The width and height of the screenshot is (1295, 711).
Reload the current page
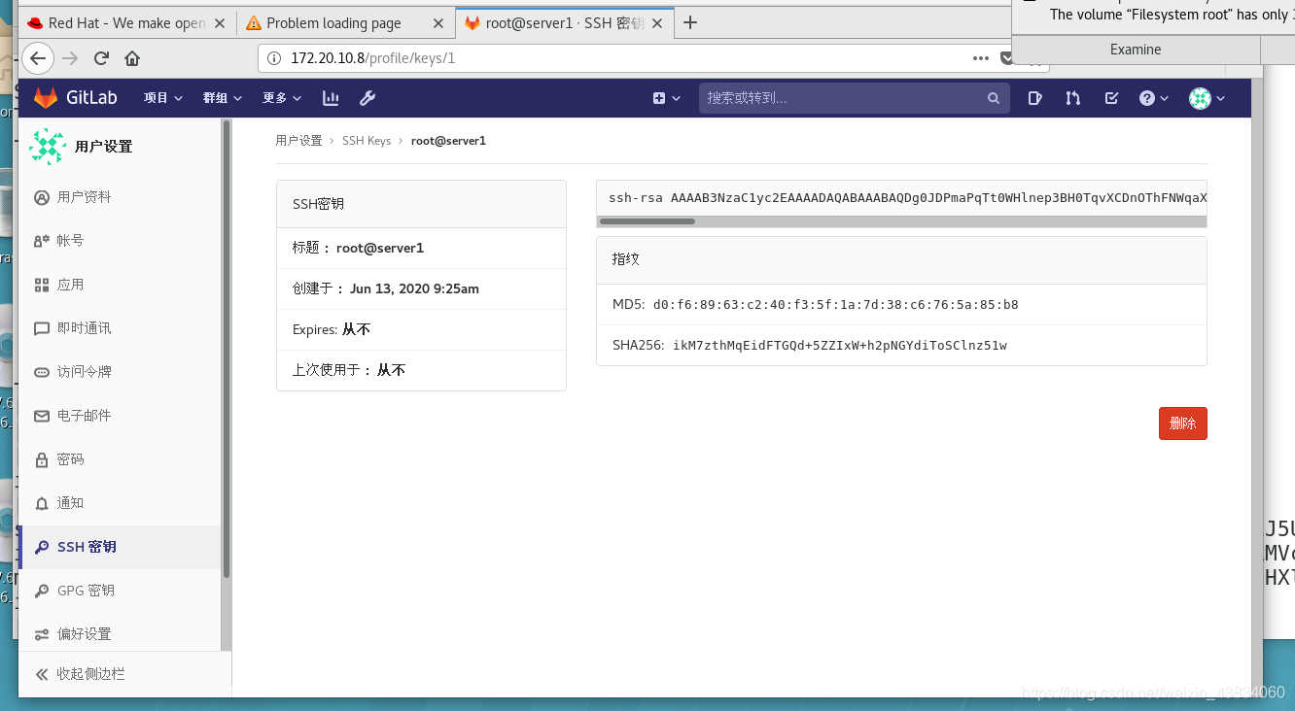101,58
